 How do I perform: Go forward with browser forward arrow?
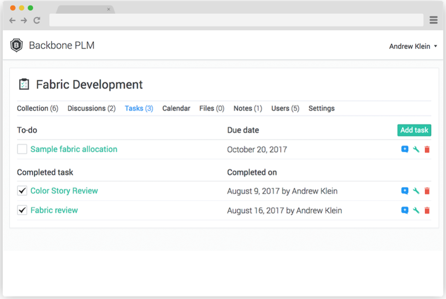(24, 20)
